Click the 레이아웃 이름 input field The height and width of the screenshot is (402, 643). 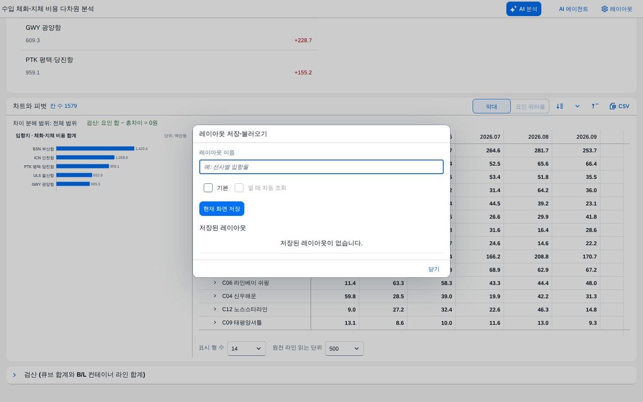click(x=322, y=167)
